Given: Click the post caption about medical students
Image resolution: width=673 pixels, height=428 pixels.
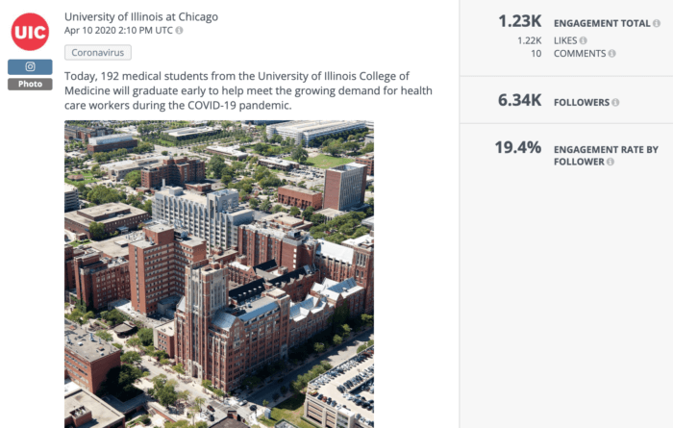Looking at the screenshot, I should click(x=248, y=89).
